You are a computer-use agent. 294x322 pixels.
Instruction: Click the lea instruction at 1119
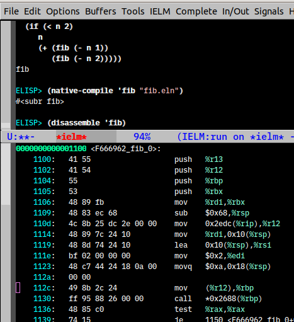pyautogui.click(x=223, y=245)
